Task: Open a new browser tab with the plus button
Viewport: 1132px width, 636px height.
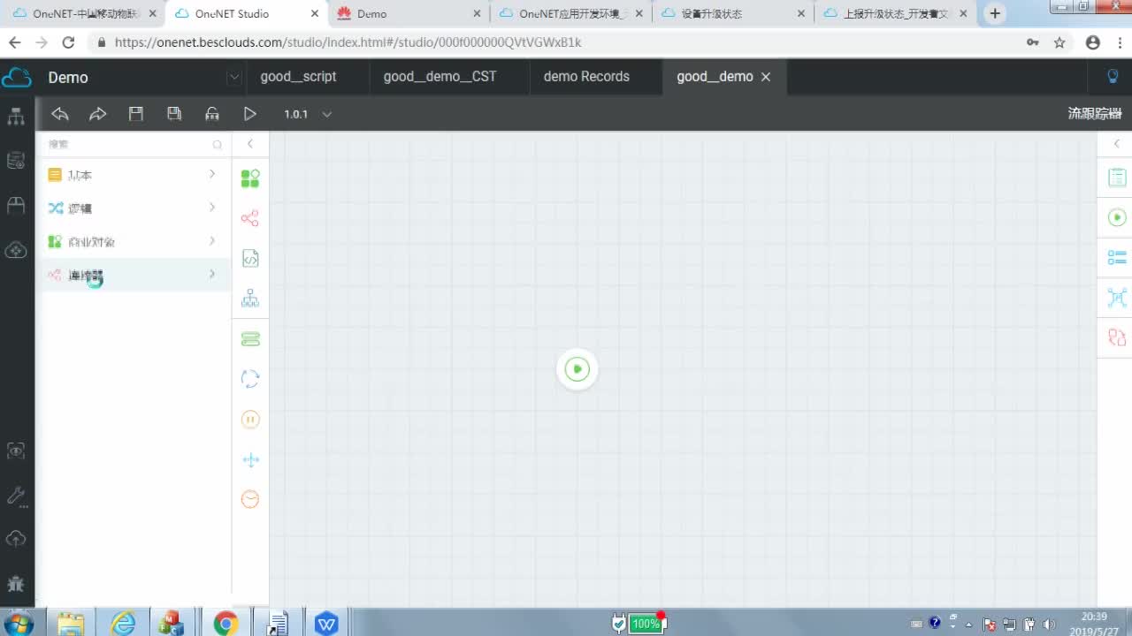Action: 995,13
